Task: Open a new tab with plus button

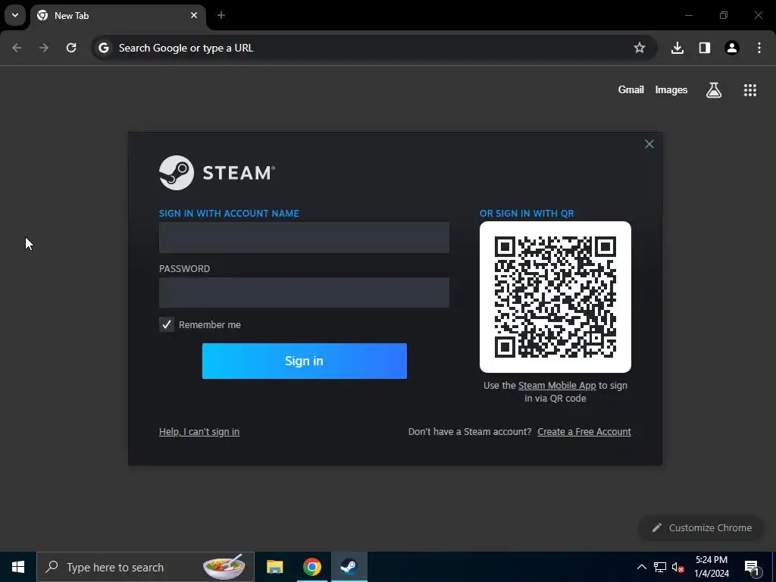Action: pyautogui.click(x=221, y=15)
